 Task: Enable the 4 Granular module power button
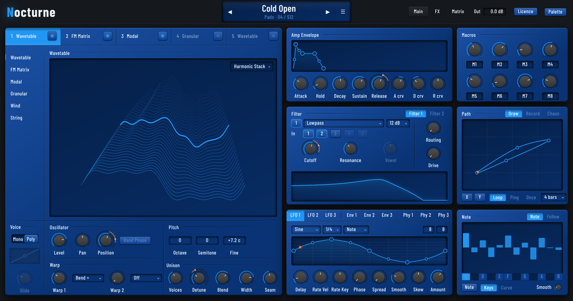(x=218, y=36)
